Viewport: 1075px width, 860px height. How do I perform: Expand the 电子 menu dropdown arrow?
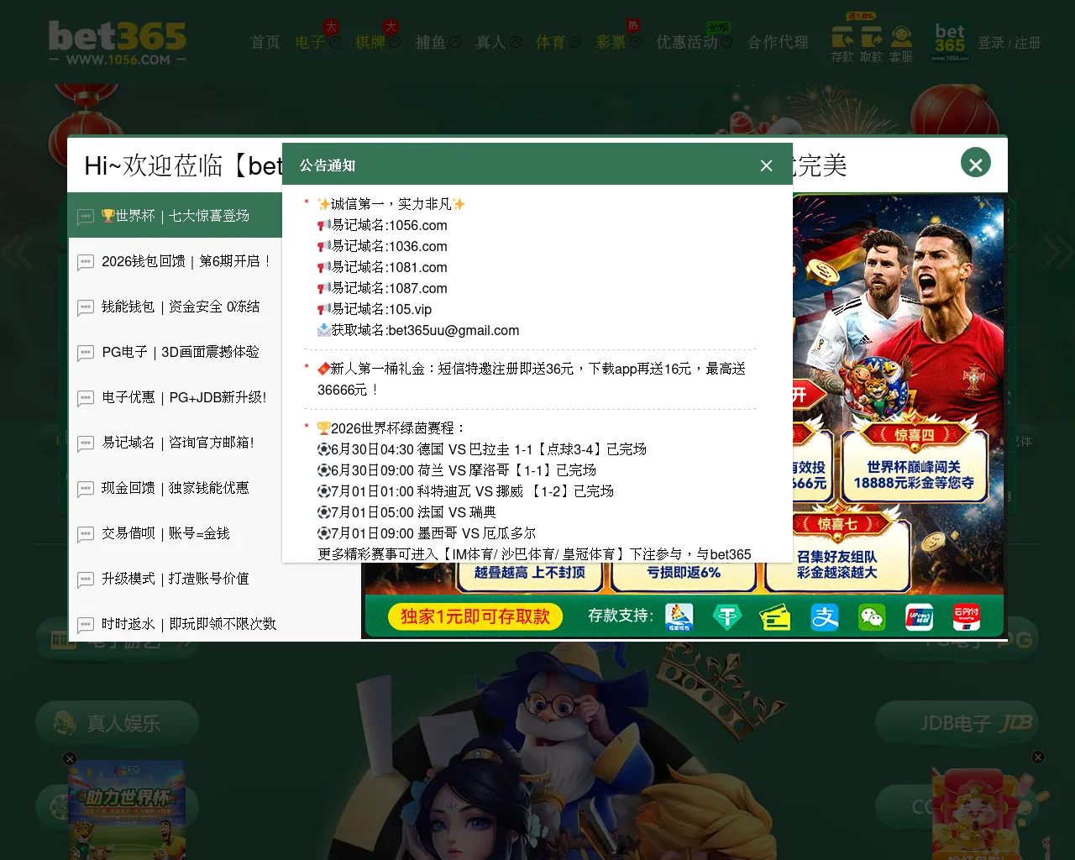[335, 42]
